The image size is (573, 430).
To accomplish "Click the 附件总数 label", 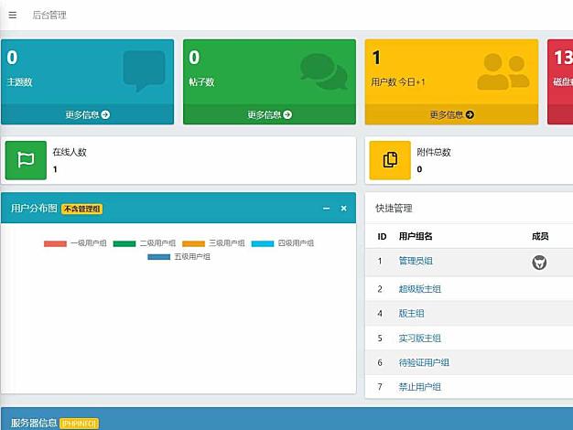I will [x=434, y=152].
